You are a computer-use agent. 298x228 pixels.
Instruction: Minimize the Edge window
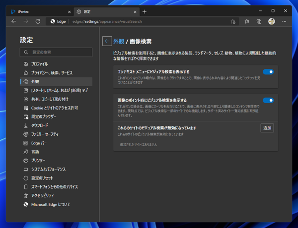coord(260,11)
